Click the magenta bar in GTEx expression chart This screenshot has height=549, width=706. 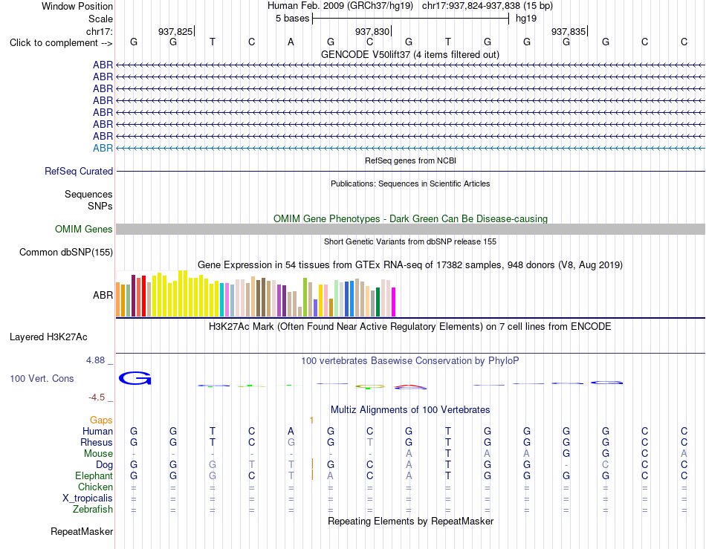(394, 302)
